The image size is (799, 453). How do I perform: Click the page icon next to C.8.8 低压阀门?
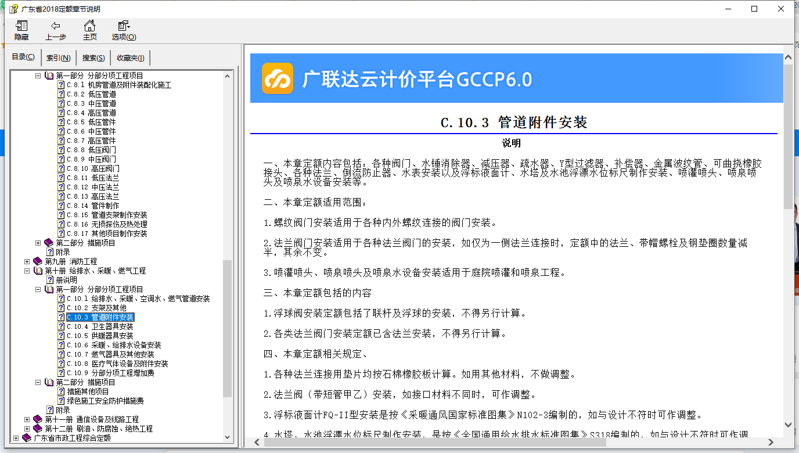tap(61, 150)
